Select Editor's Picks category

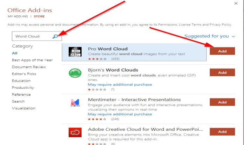[24, 74]
